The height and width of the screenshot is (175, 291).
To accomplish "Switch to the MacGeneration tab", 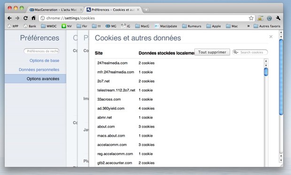I will 55,10.
